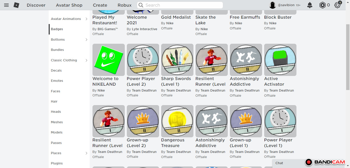
Task: Go to the Avatar Shop tab
Action: (x=69, y=5)
